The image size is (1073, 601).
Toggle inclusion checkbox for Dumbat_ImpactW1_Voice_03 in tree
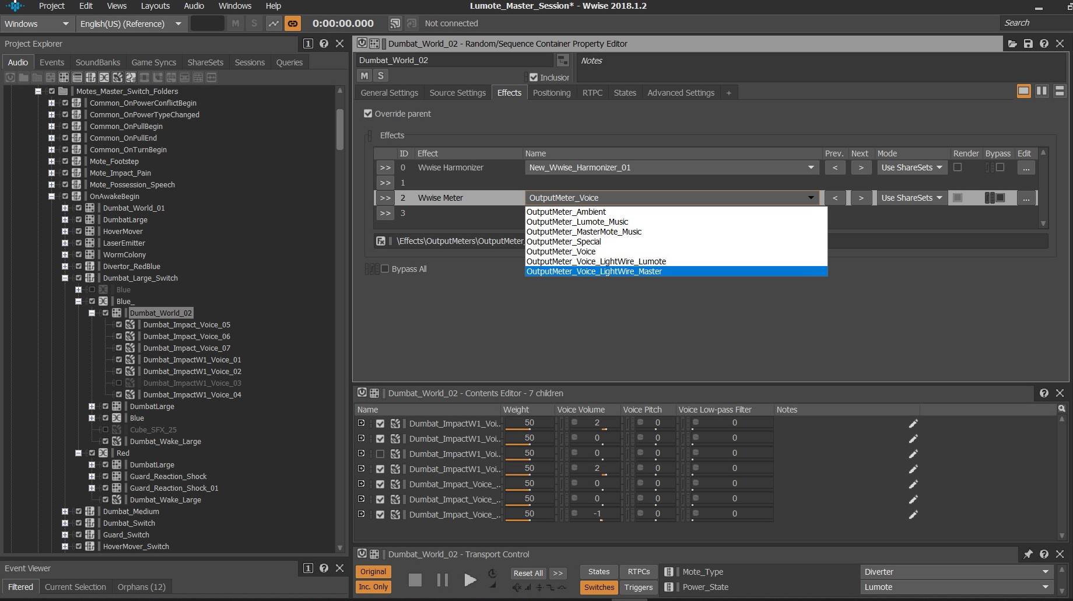pyautogui.click(x=119, y=383)
